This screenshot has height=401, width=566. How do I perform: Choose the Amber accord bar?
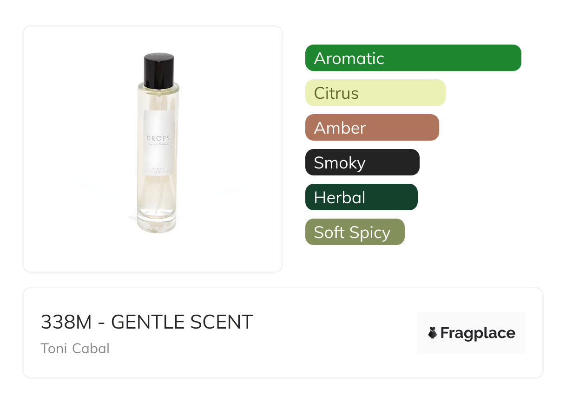(372, 128)
